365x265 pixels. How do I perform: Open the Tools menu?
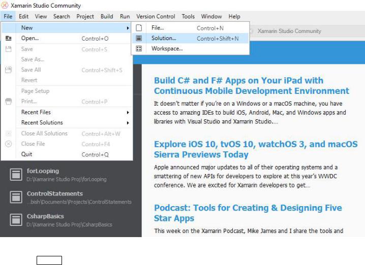click(188, 17)
